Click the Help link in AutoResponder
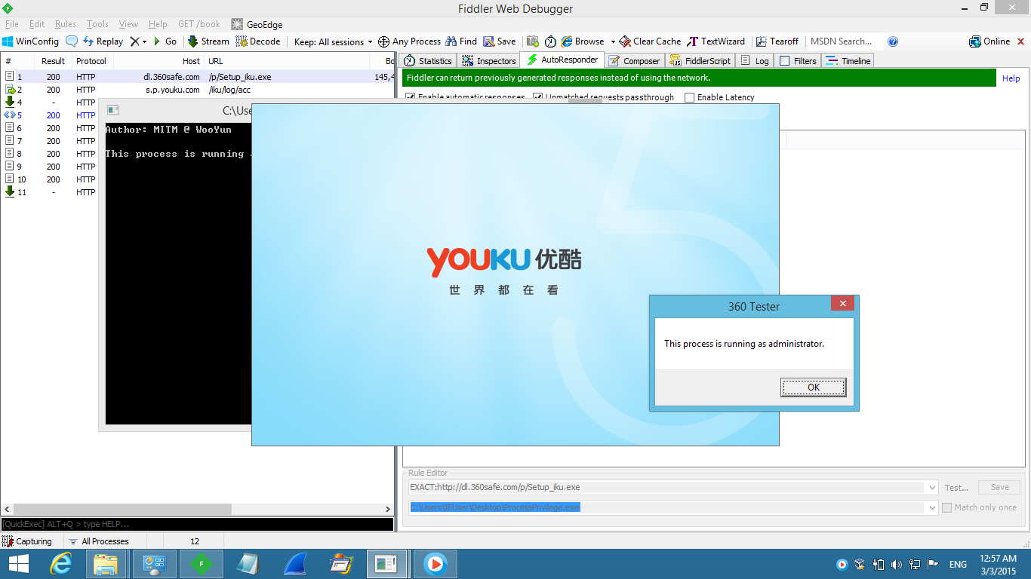The image size is (1031, 579). 1011,78
